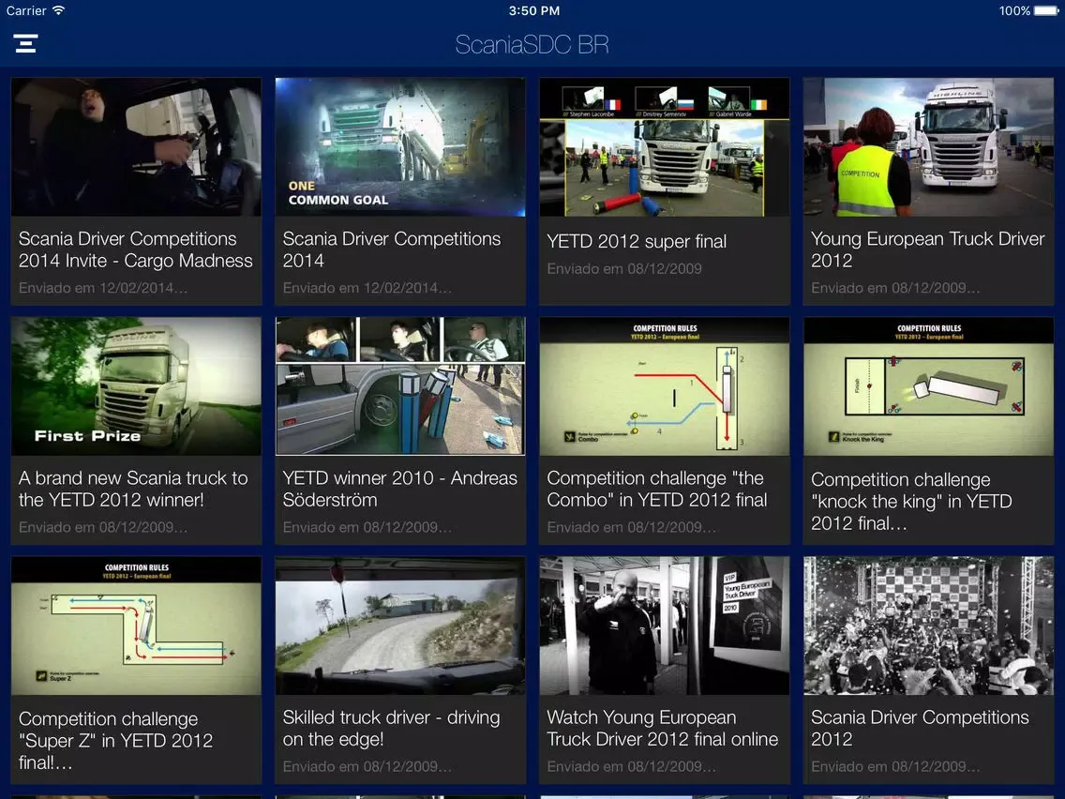The width and height of the screenshot is (1065, 799).
Task: Open Young European Truck Driver 2012 thumbnail
Action: click(x=928, y=146)
